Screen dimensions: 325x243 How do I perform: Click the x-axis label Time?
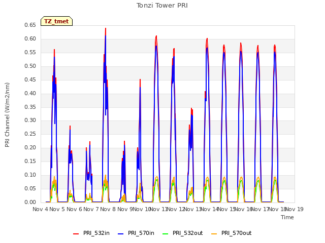tap(287, 217)
